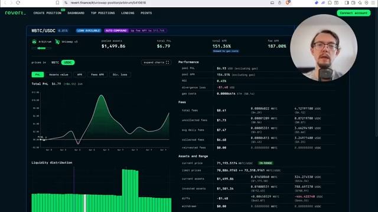Go back with the browser back arrow

tap(5, 2)
